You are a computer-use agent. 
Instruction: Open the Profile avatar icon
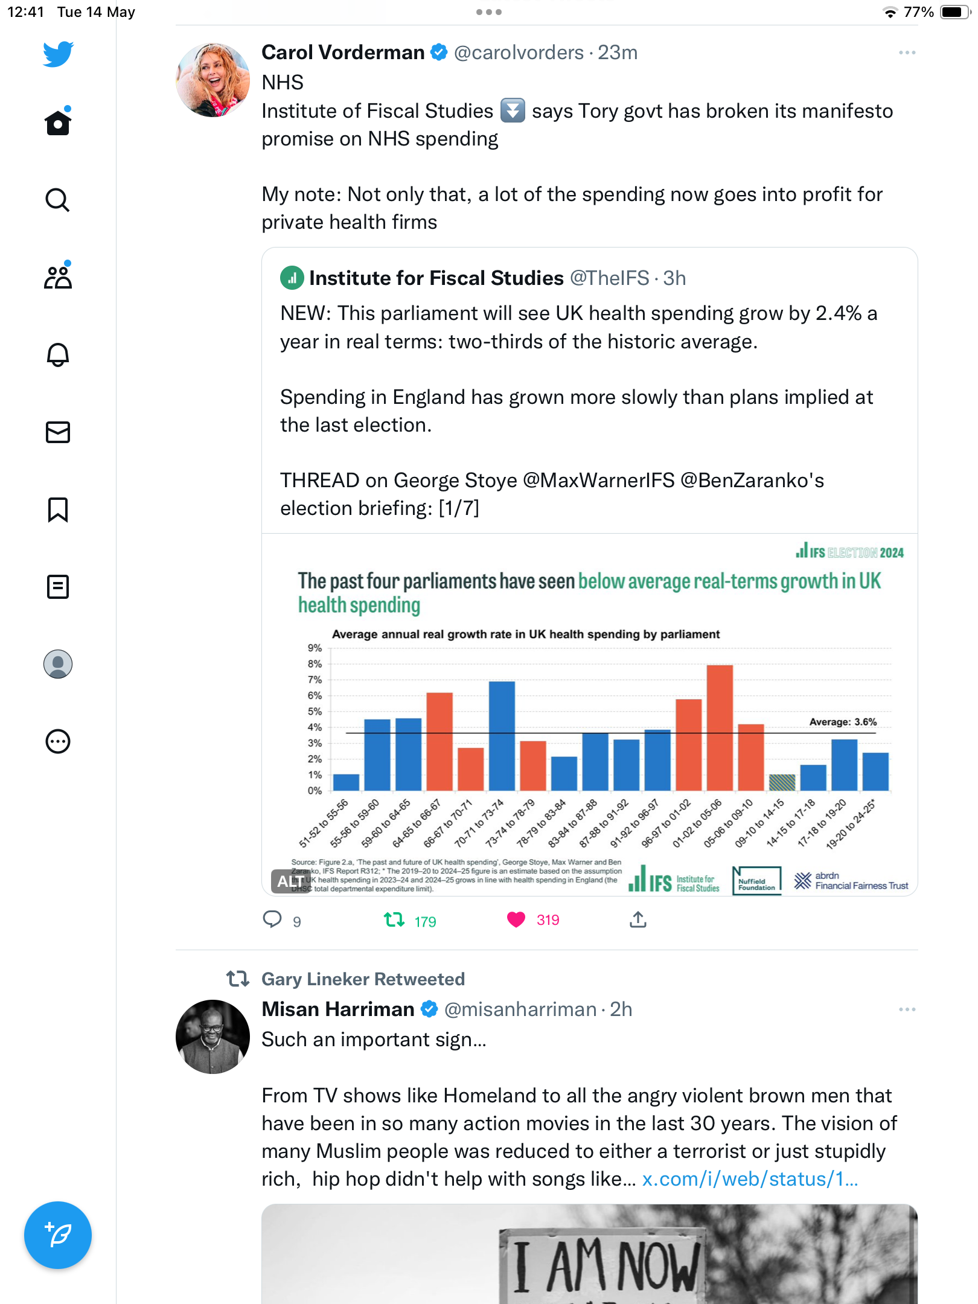58,664
